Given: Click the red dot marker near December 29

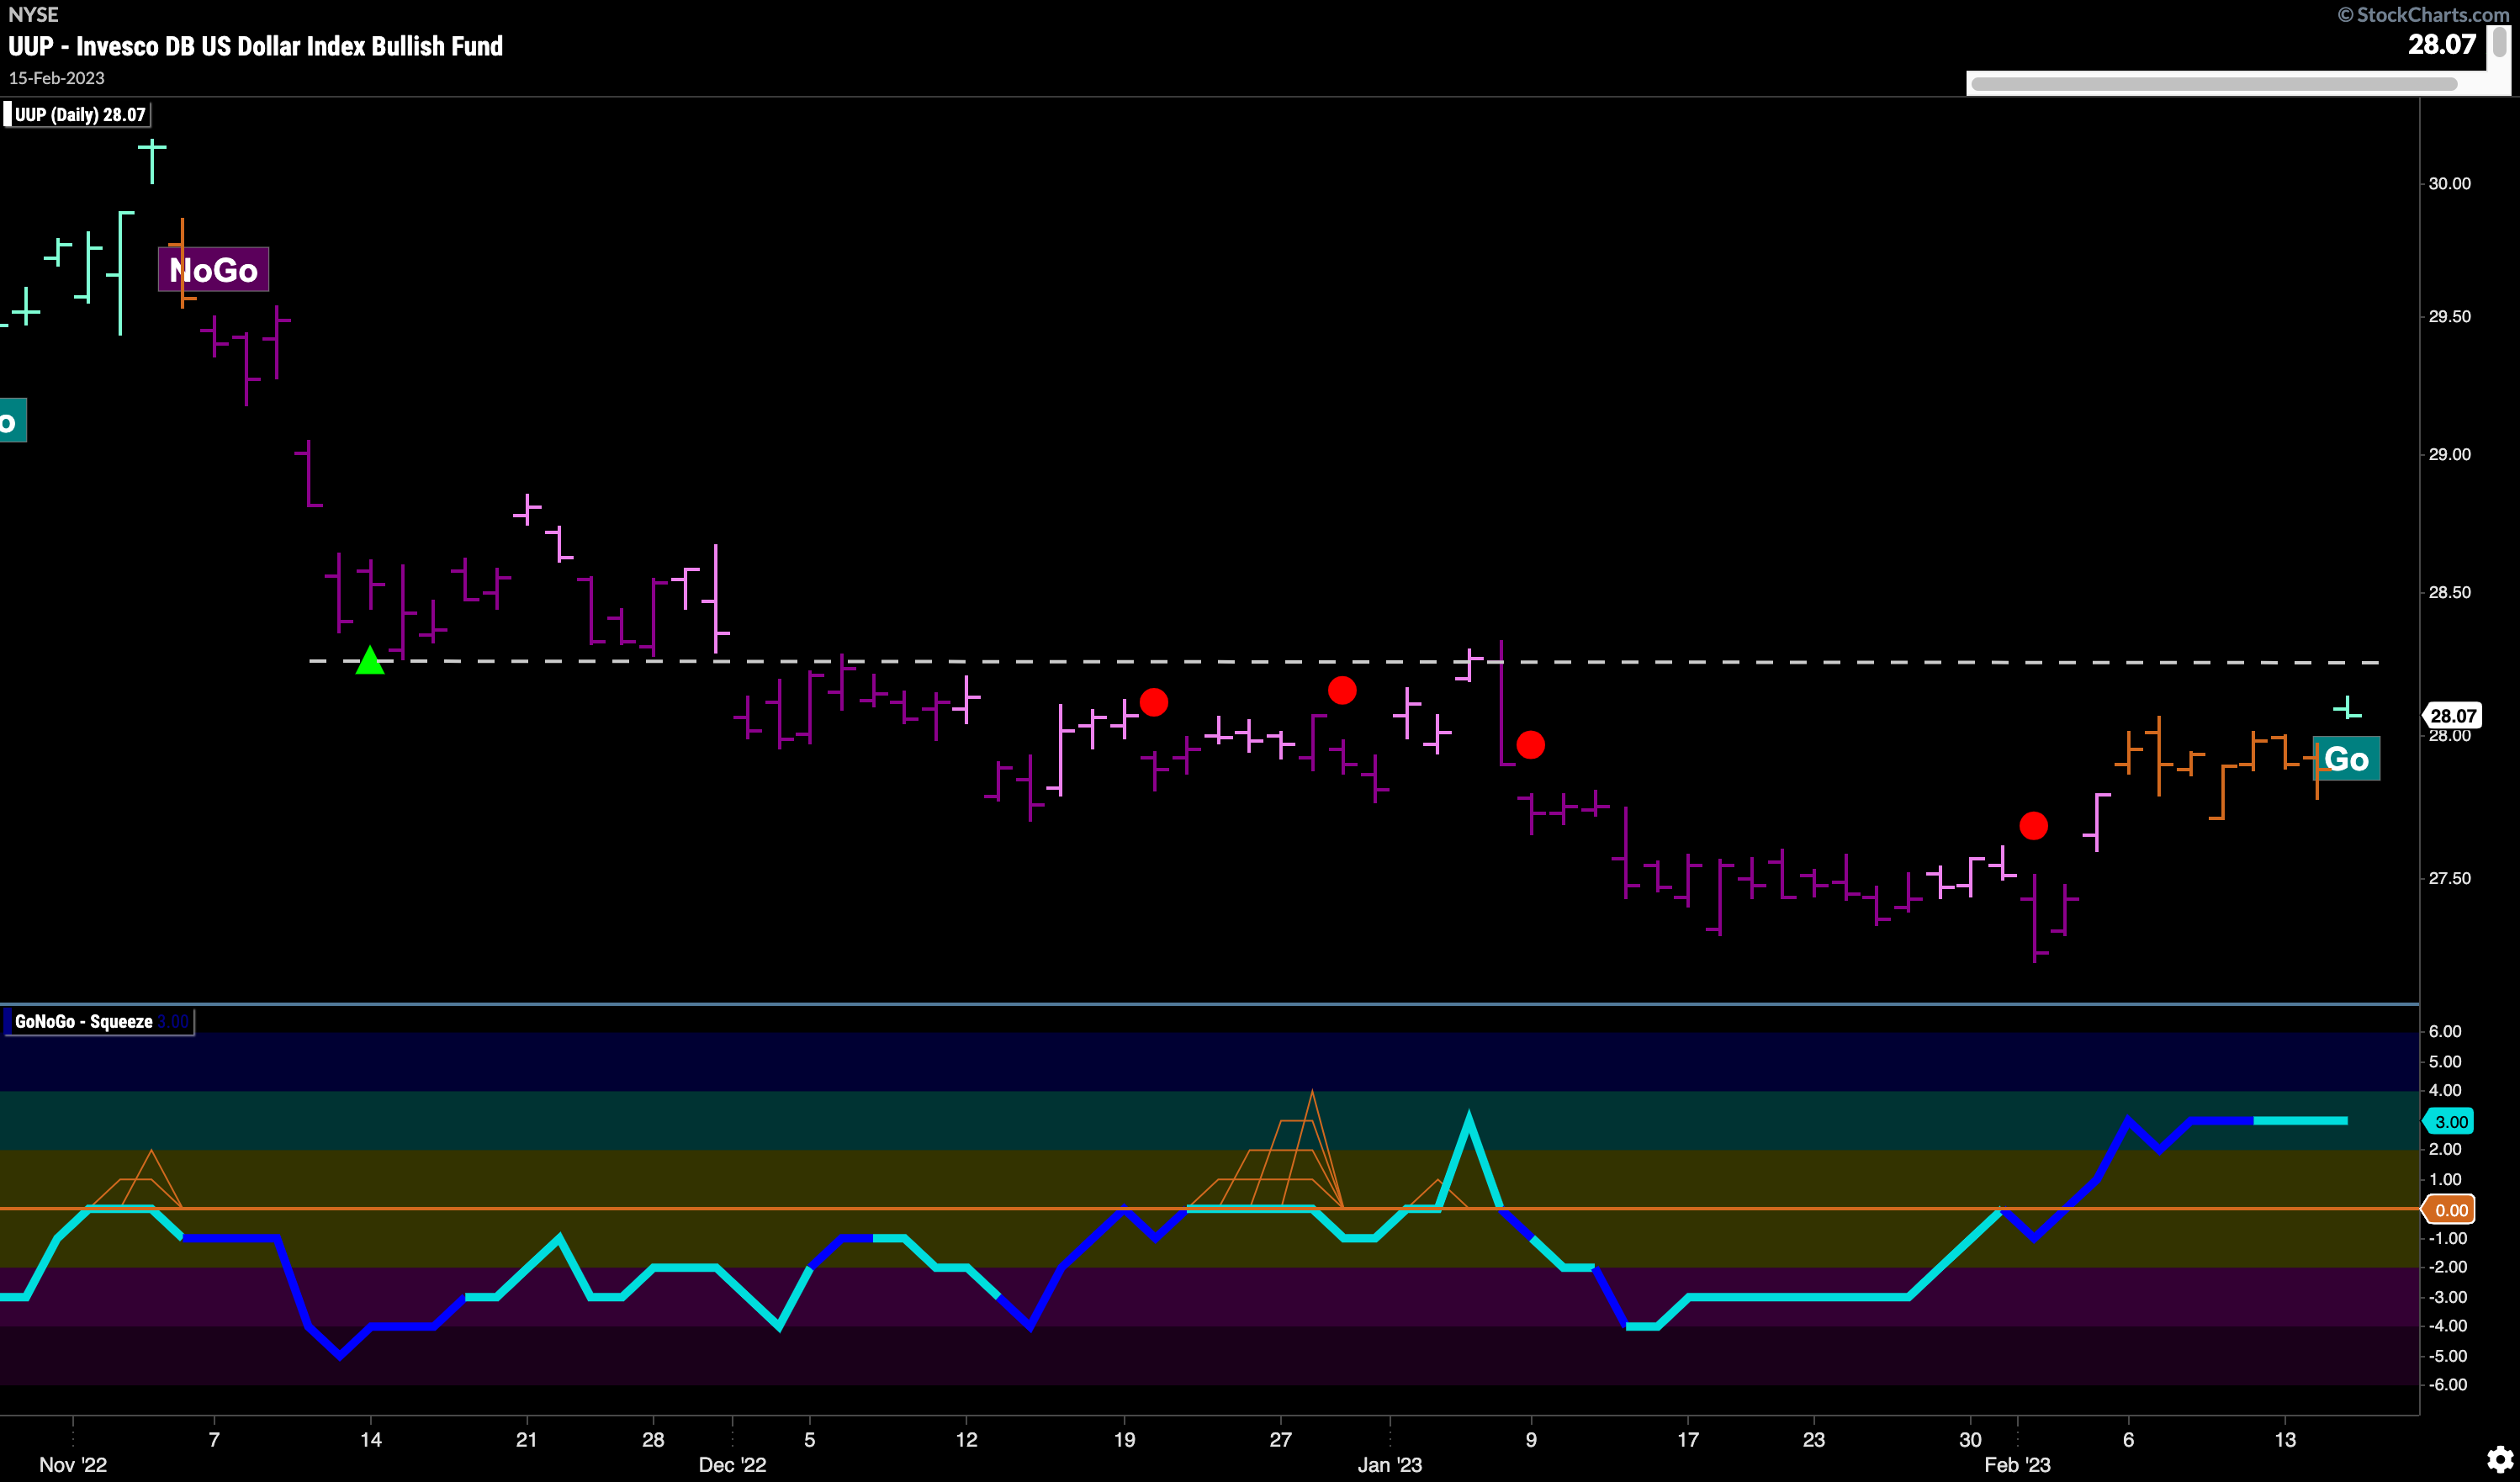Looking at the screenshot, I should (x=1342, y=690).
